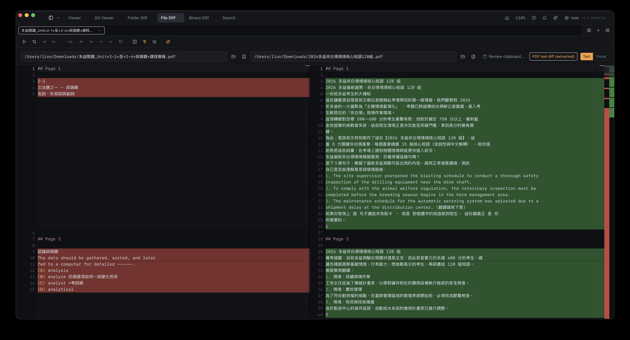Click the sparkle icon in title bar

point(555,18)
